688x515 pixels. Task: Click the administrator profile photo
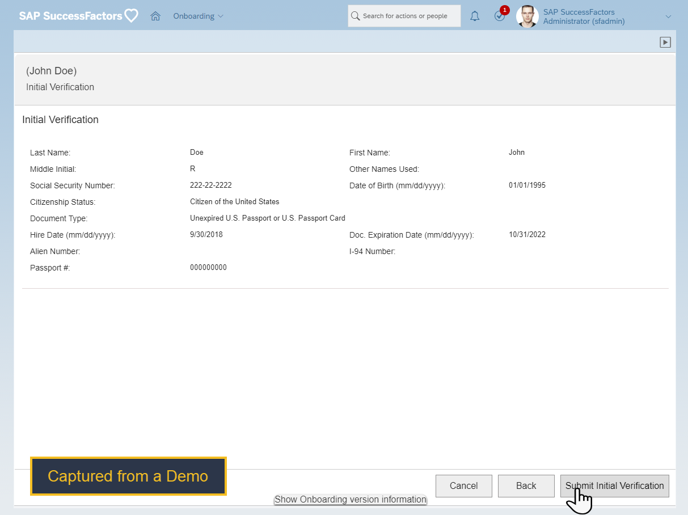click(x=527, y=16)
